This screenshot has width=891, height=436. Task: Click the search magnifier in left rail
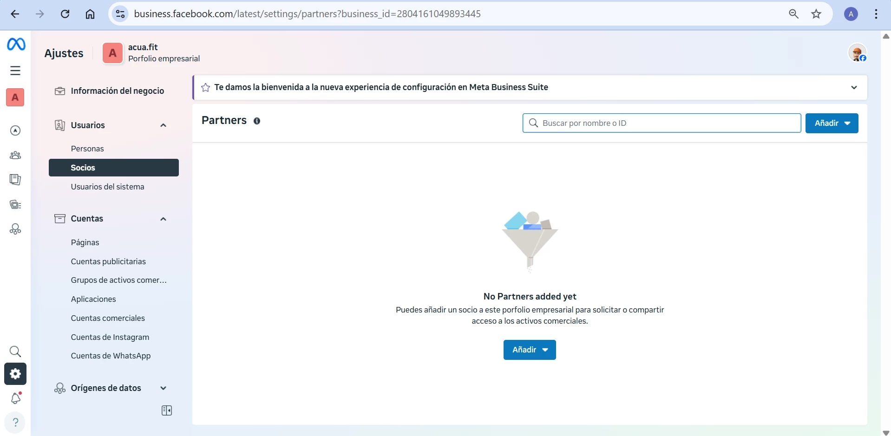[15, 351]
